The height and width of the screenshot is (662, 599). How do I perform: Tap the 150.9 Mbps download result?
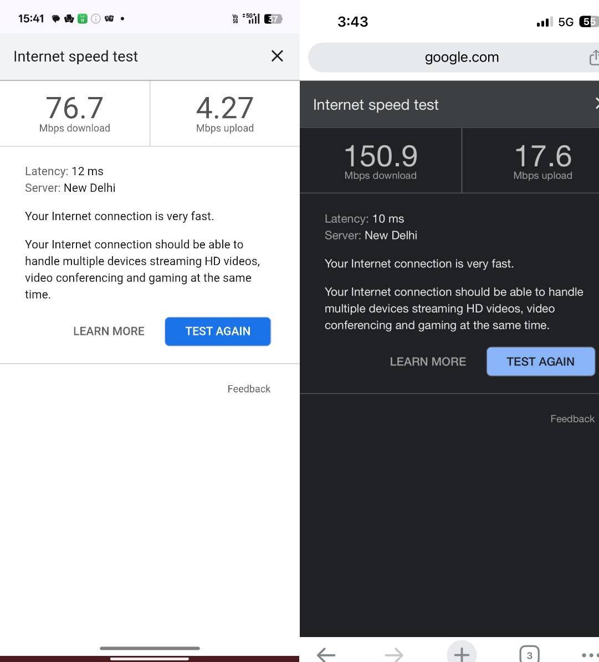point(381,161)
